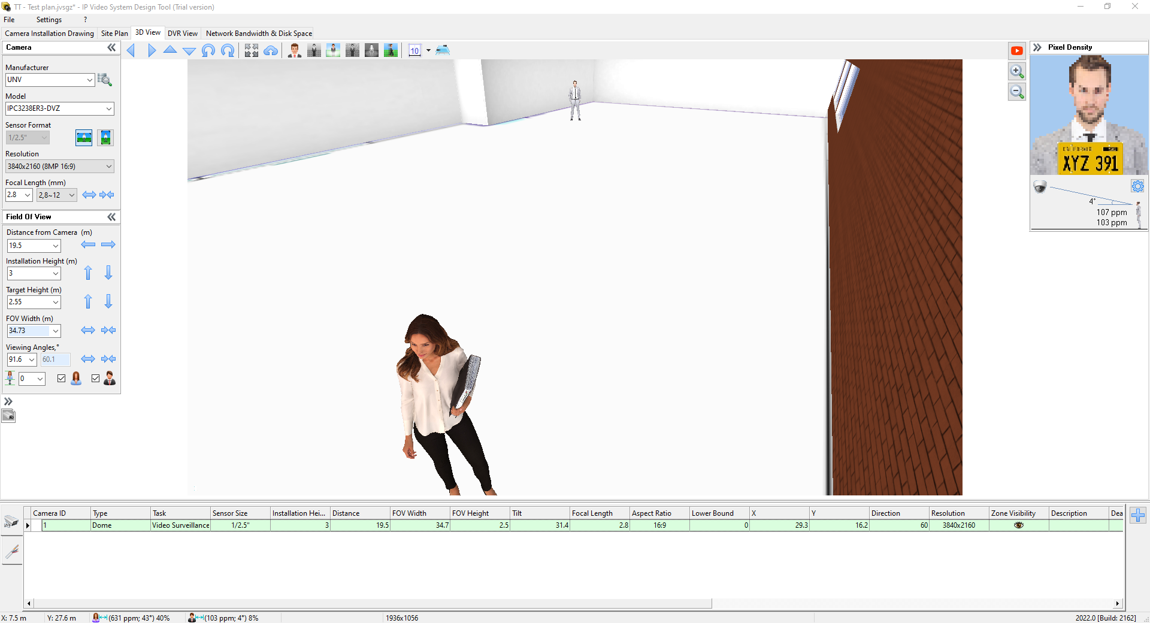Click the cloud upload icon
Viewport: 1150px width, 623px height.
271,50
